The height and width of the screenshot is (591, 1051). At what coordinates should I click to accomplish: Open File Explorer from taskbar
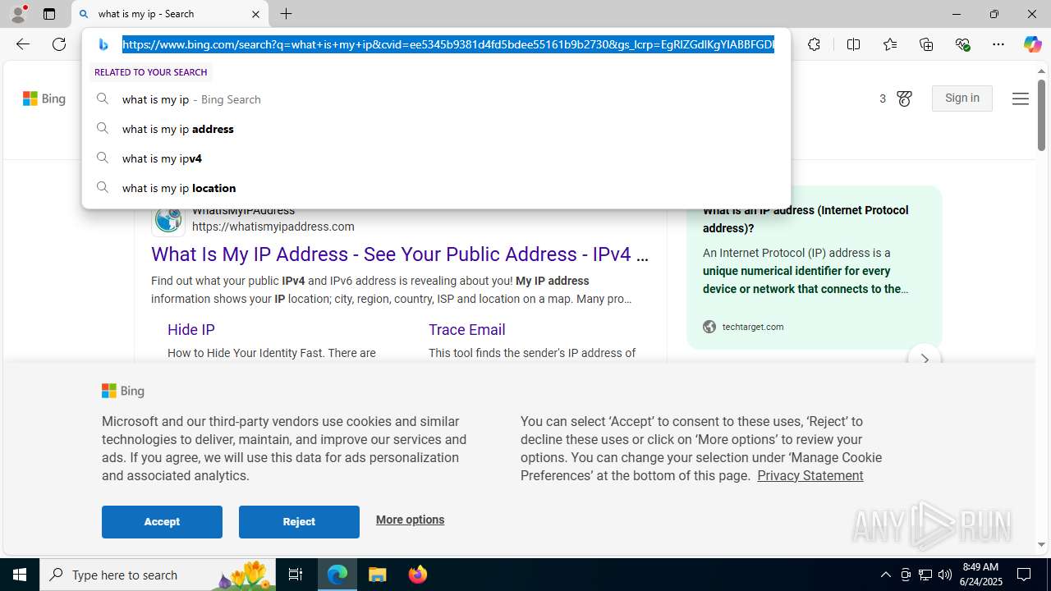click(x=378, y=575)
